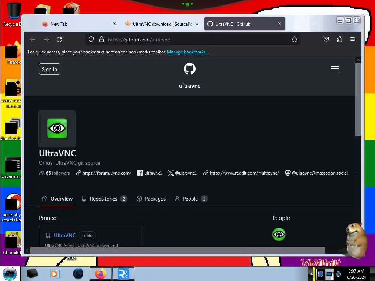Click the member avatar under People
This screenshot has width=375, height=281.
coord(279,235)
